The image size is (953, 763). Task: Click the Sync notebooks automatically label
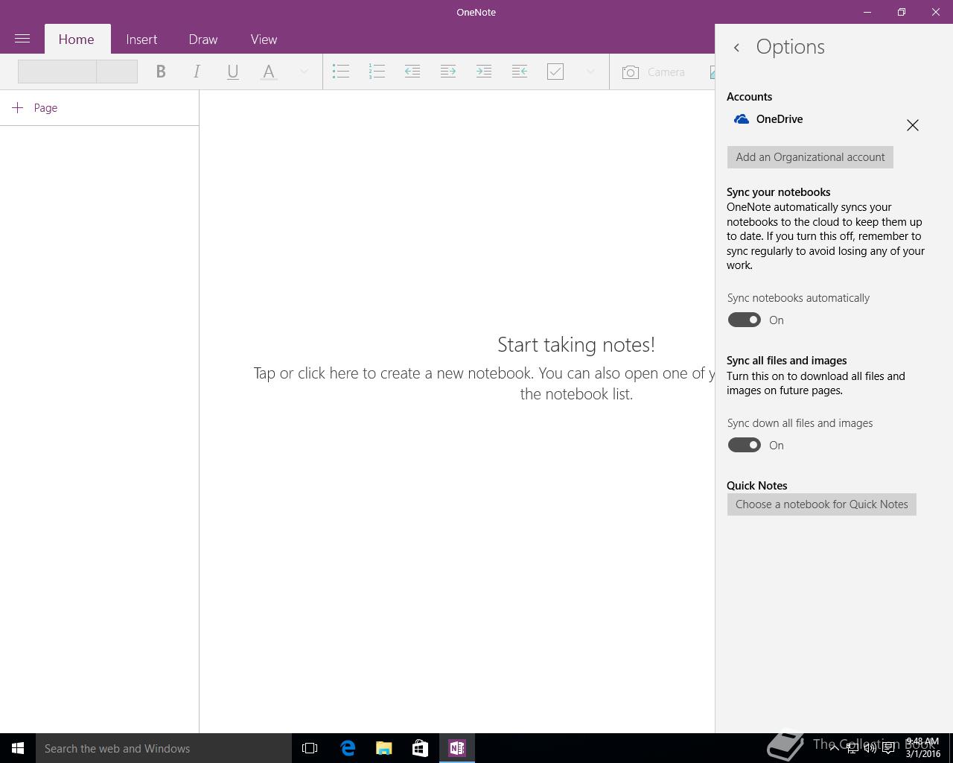[798, 298]
